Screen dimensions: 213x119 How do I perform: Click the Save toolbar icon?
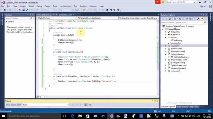pyautogui.click(x=24, y=10)
